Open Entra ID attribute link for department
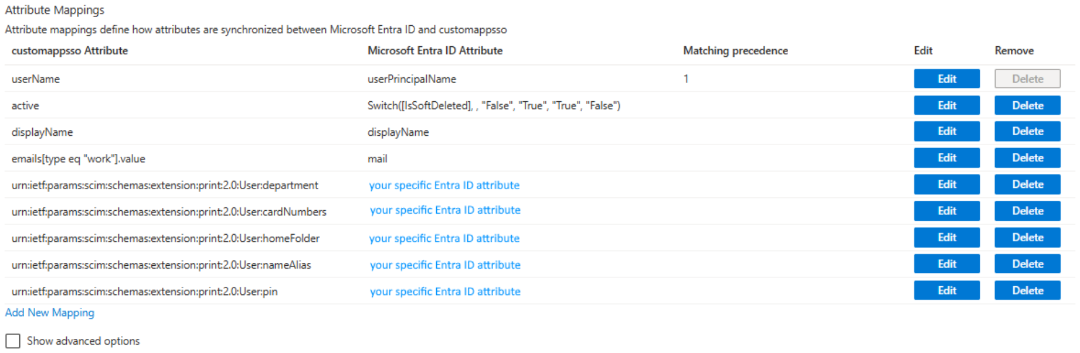 [x=444, y=185]
